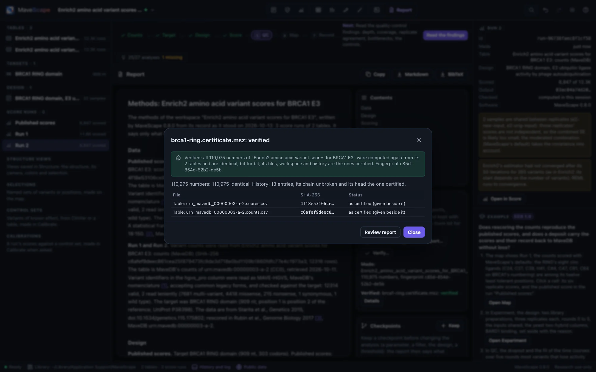Screen dimensions: 596x372
Task: Click the green Verified confirmation message
Action: tap(298, 164)
